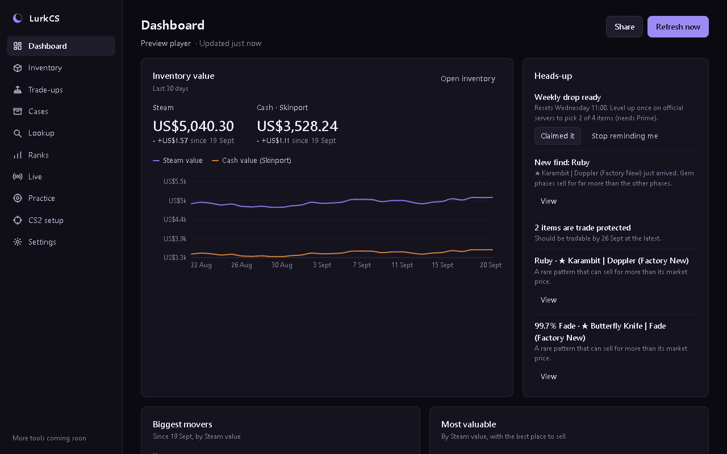Click the Cases box icon
727x454 pixels.
coord(18,111)
